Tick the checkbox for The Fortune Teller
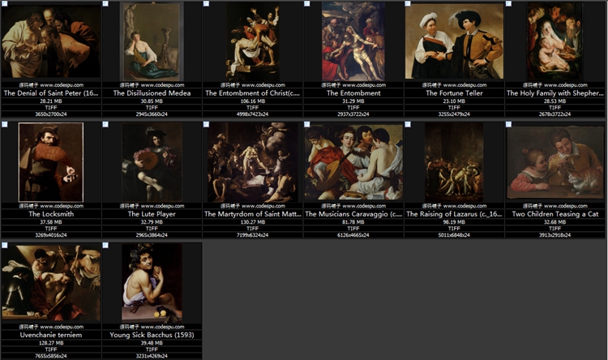Image resolution: width=608 pixels, height=360 pixels. point(408,3)
